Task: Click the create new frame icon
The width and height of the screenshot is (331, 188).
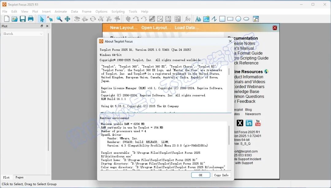Action: pos(256,19)
